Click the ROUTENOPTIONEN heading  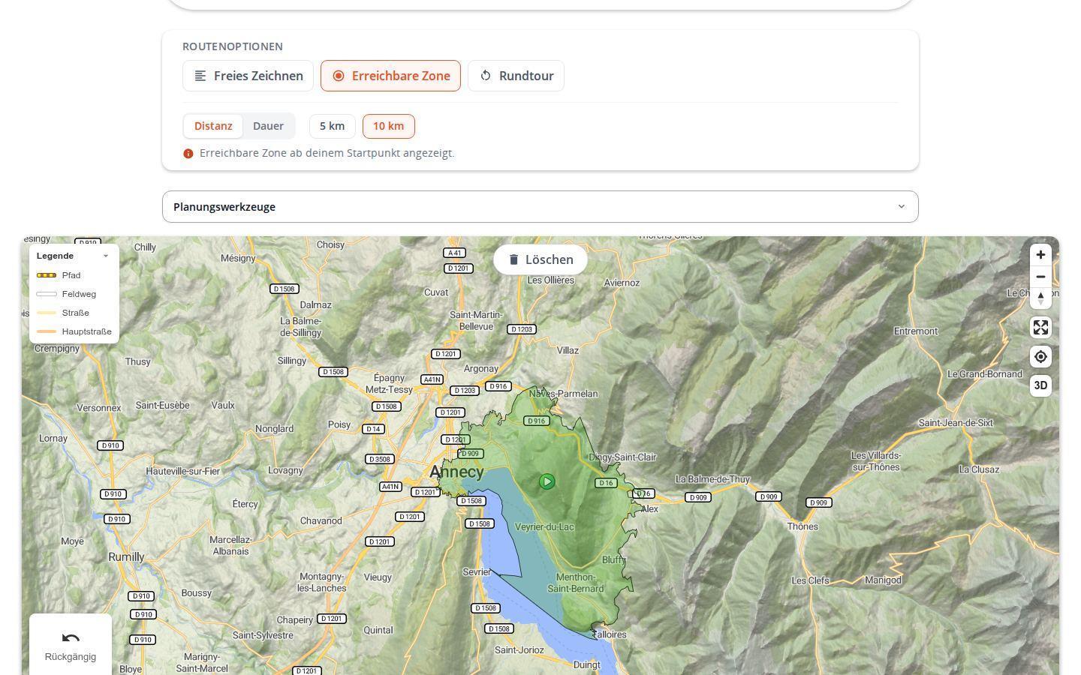tap(233, 46)
